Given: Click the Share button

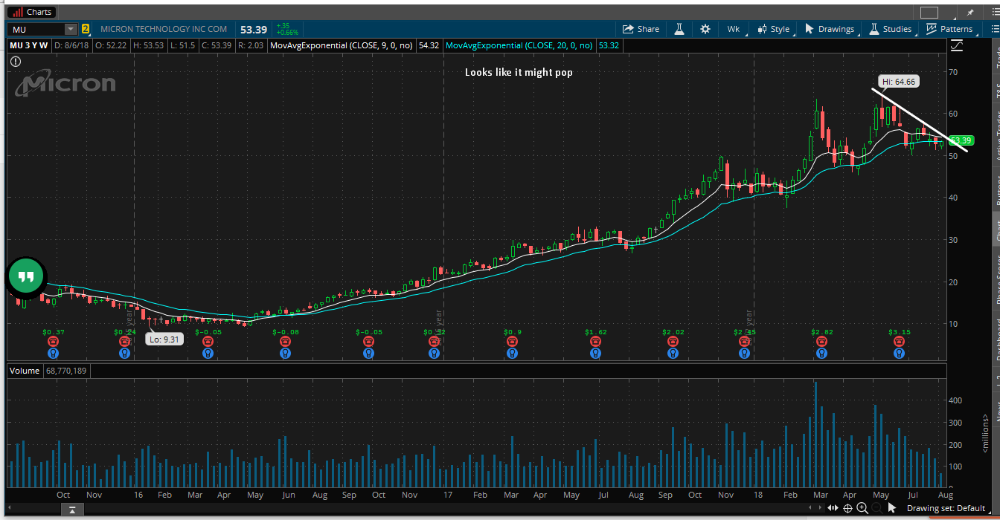Looking at the screenshot, I should tap(641, 29).
